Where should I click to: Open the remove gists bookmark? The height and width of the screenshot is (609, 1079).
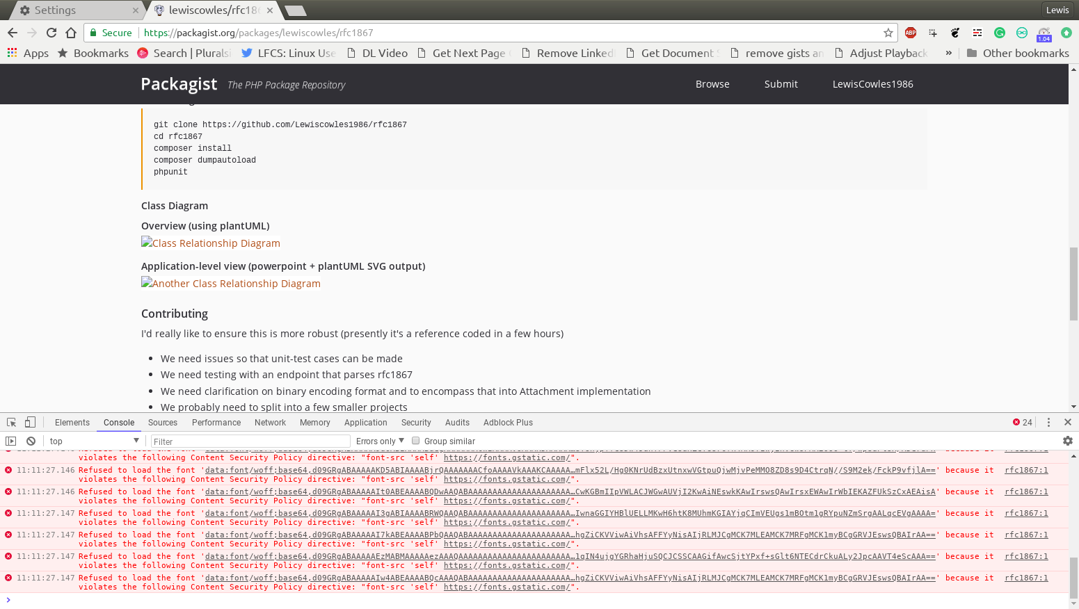click(x=777, y=53)
